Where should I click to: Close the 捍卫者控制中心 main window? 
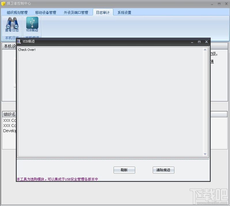click(x=226, y=4)
